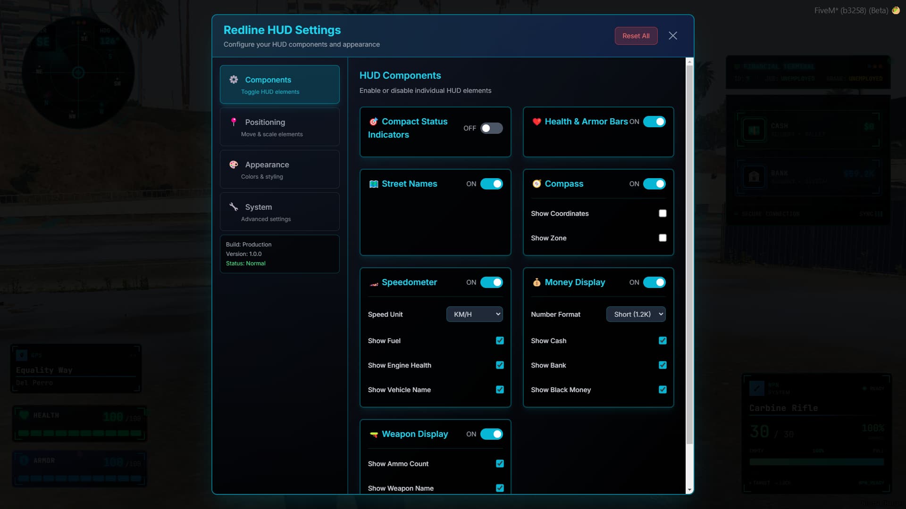Image resolution: width=906 pixels, height=509 pixels.
Task: Uncheck Show Cash checkbox
Action: tap(663, 341)
